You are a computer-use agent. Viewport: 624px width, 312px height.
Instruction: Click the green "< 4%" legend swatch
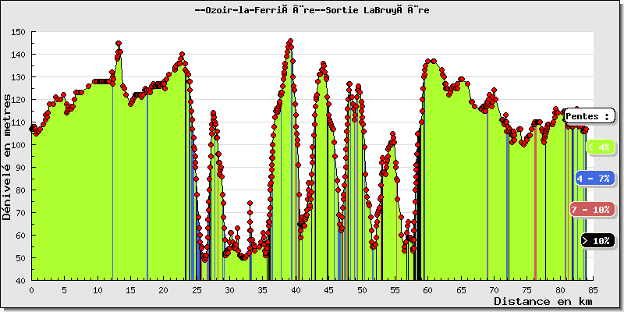pos(600,147)
